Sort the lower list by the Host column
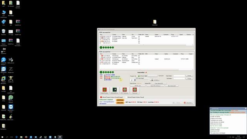This screenshot has height=139, width=247. [x=105, y=54]
